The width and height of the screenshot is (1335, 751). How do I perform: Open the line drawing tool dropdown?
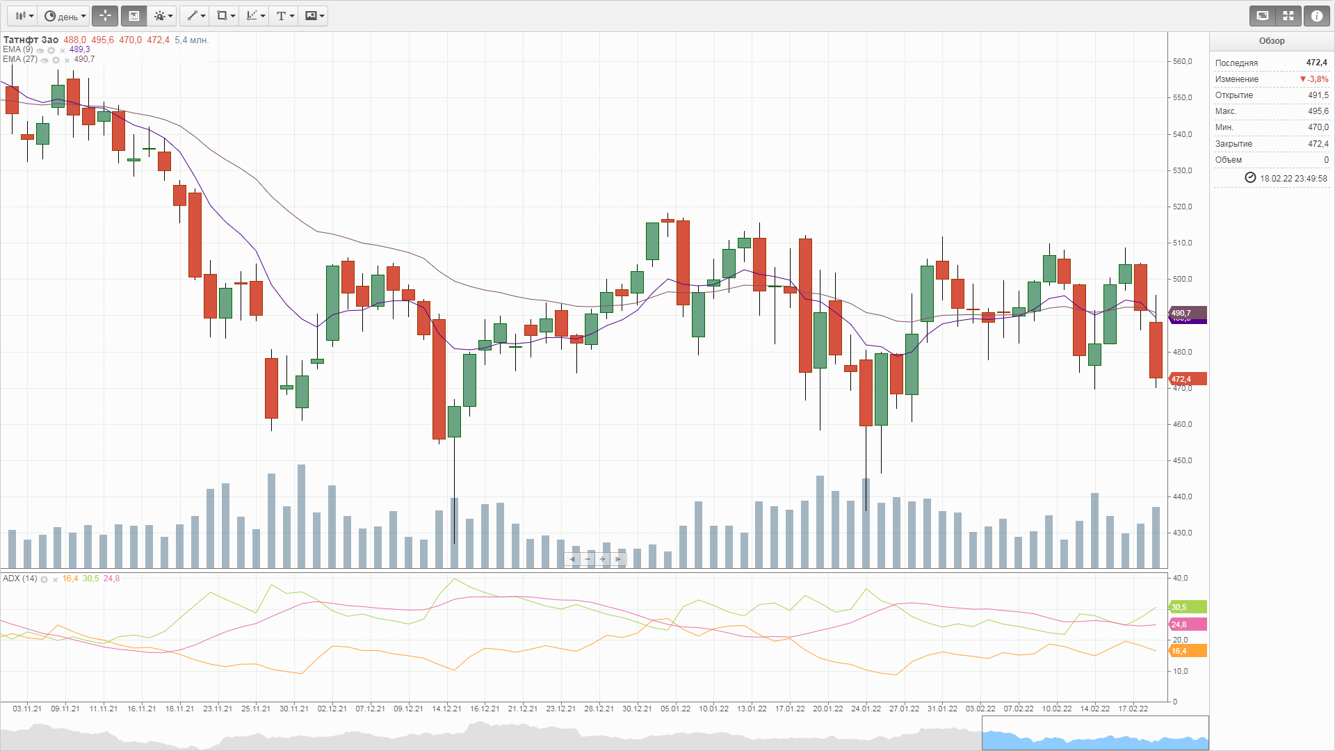pos(195,15)
